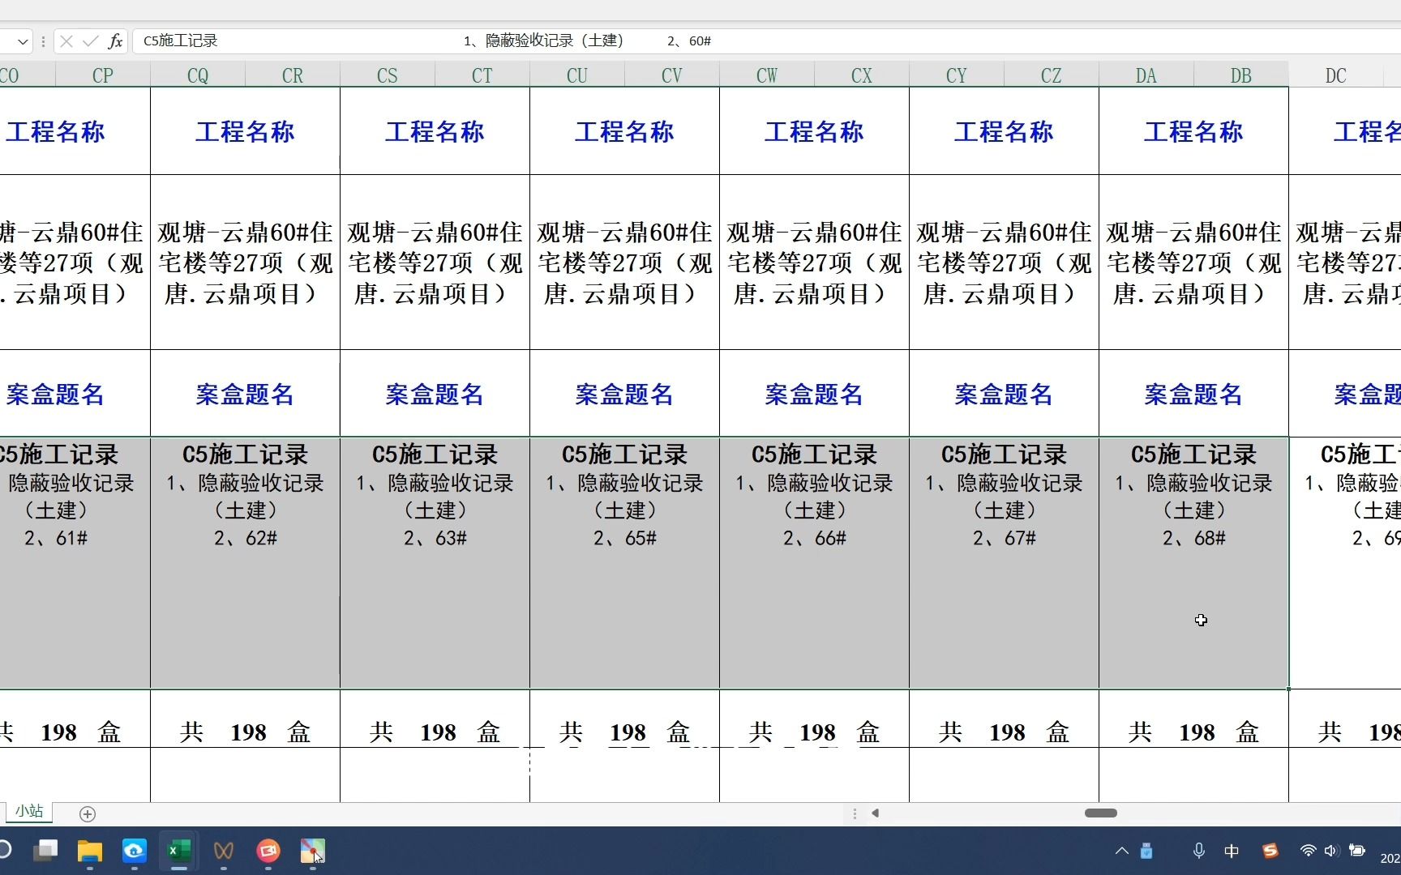The image size is (1401, 875).
Task: Select the 工程名称 cell in column DA
Action: [x=1193, y=131]
